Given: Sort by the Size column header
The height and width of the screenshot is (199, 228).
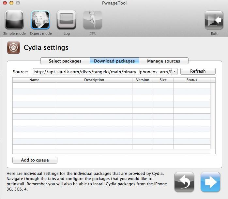Looking at the screenshot, I should tap(163, 80).
